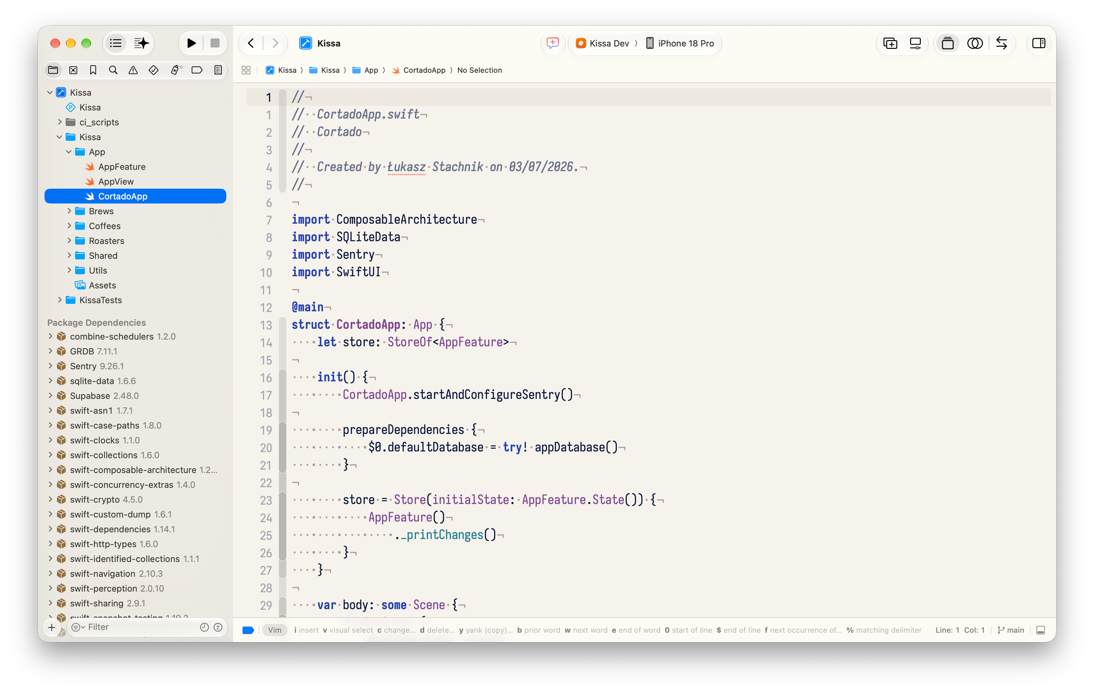Add a new file with plus button

tap(52, 627)
